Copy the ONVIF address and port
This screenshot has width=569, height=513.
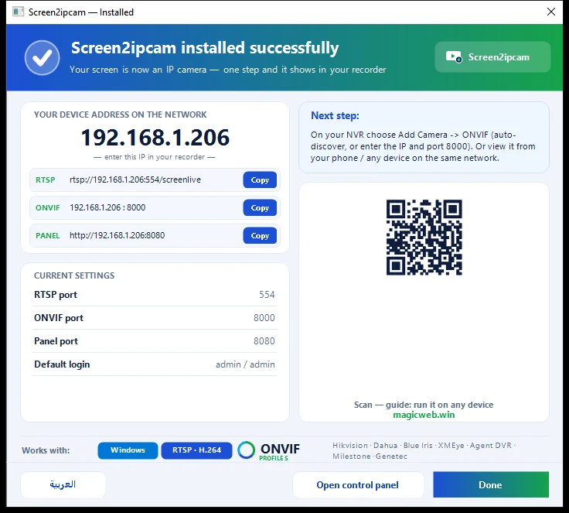260,208
